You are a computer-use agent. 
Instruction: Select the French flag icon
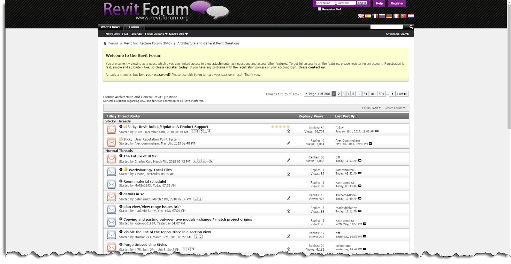click(x=375, y=16)
